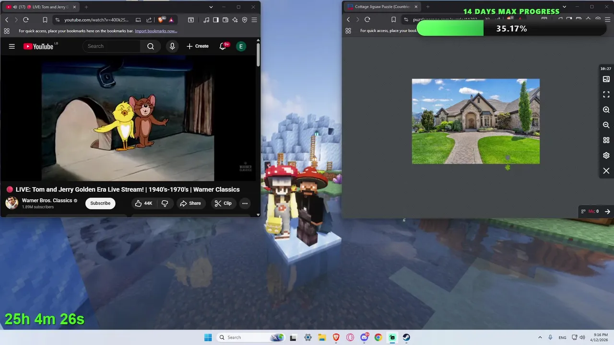Click the YouTube search magnifier button

coord(151,46)
